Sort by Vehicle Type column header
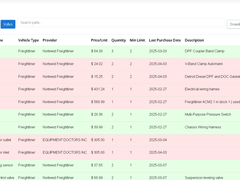240x180 pixels. [x=28, y=40]
